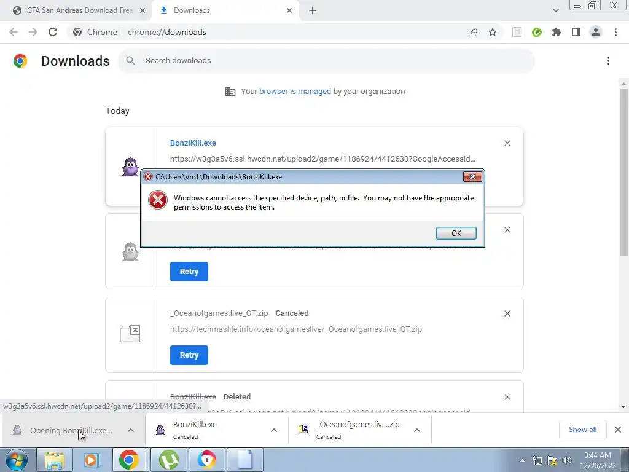Retry the second BonziKill download
Viewport: 629px width, 472px height.
tap(189, 272)
